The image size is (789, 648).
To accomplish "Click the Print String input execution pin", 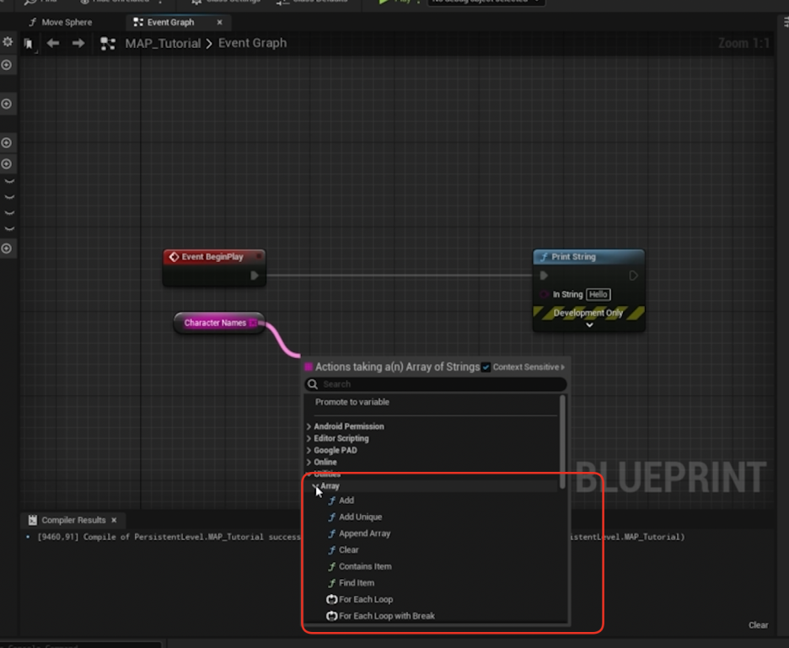I will pyautogui.click(x=544, y=276).
